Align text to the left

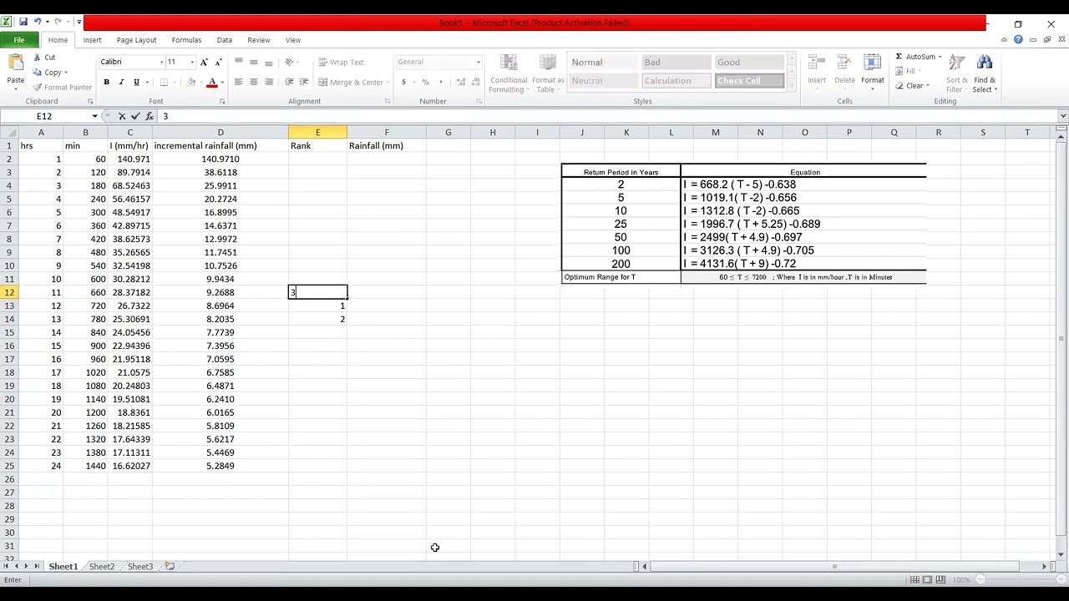click(239, 82)
